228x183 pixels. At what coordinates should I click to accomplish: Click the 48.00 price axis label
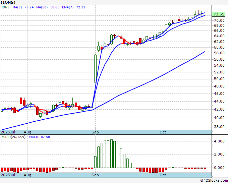219,86
